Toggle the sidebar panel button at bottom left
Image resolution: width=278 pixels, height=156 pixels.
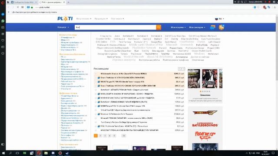point(3,144)
